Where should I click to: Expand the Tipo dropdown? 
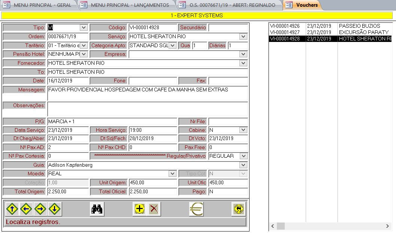coord(84,28)
